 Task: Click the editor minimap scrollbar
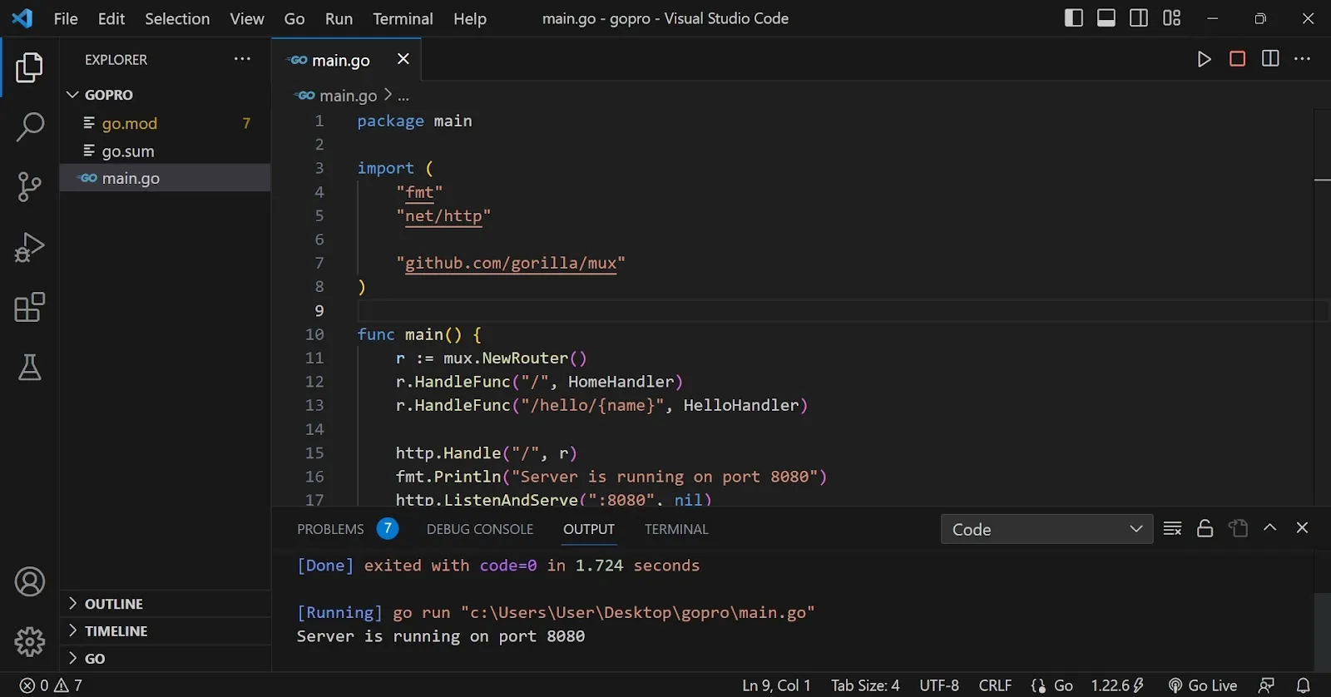pyautogui.click(x=1323, y=308)
